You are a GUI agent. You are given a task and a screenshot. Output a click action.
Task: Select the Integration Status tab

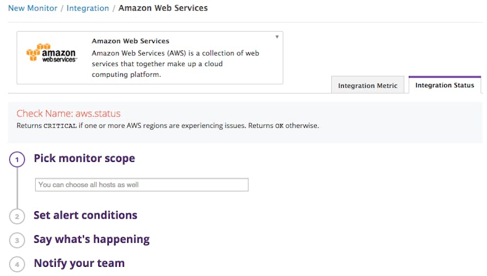point(445,85)
